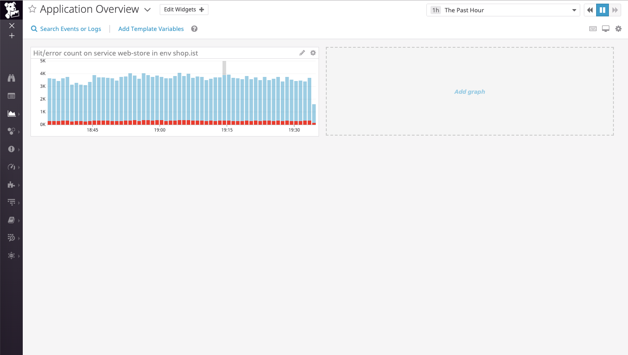Viewport: 628px width, 355px height.
Task: Step back the time frame
Action: (590, 10)
